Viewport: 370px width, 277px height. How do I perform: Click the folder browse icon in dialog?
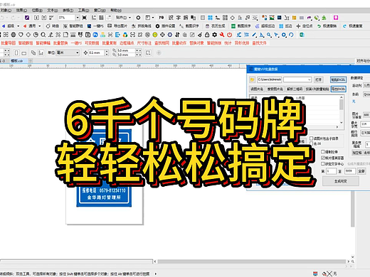pos(252,80)
